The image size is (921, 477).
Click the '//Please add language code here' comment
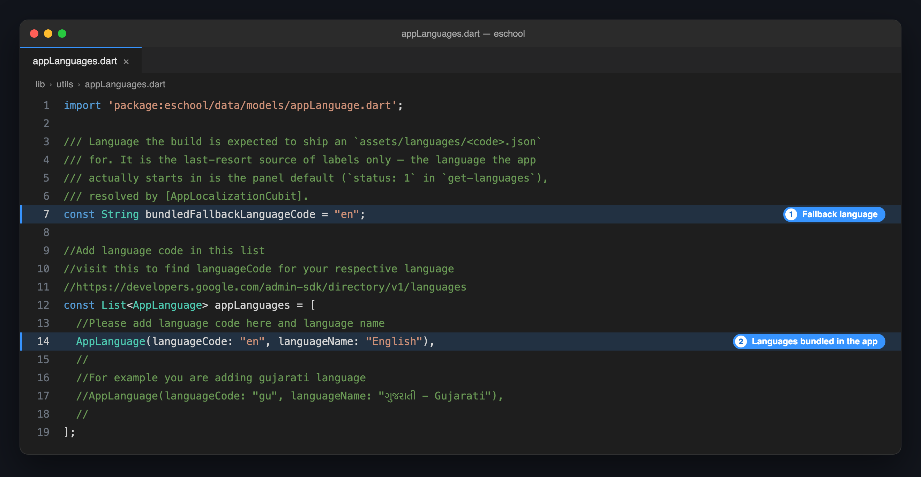point(230,323)
